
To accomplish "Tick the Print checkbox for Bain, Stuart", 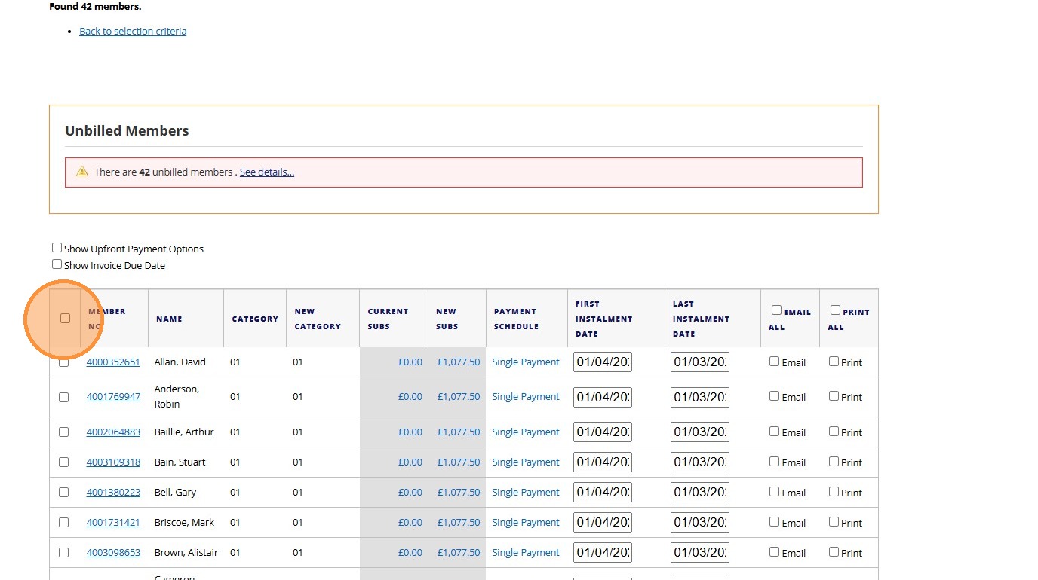I will click(834, 462).
